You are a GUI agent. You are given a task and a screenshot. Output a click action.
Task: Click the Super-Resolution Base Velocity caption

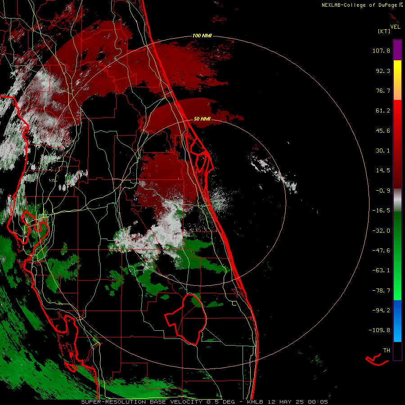coord(205,402)
